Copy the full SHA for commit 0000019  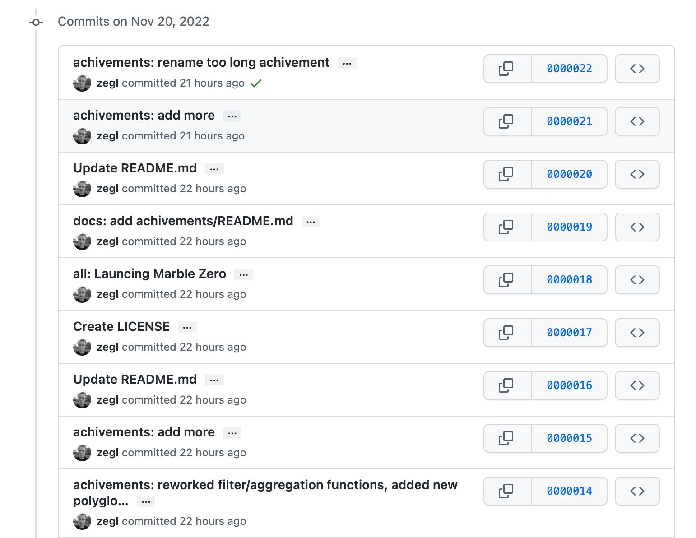[507, 227]
